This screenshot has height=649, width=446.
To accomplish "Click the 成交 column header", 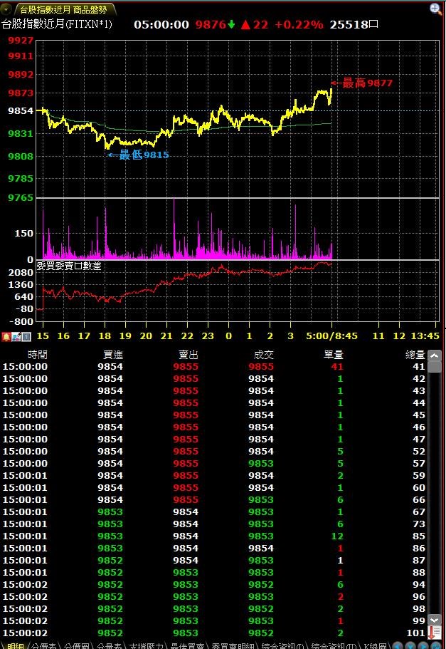I will [x=263, y=354].
